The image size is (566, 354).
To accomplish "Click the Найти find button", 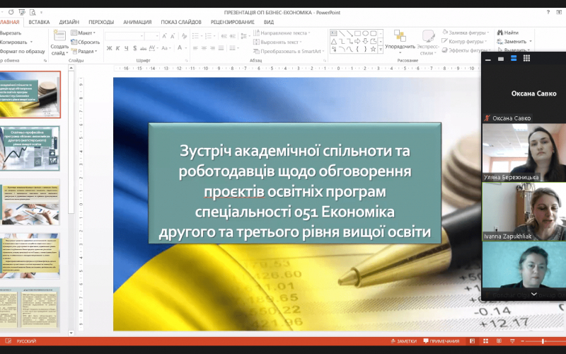I will pos(508,33).
